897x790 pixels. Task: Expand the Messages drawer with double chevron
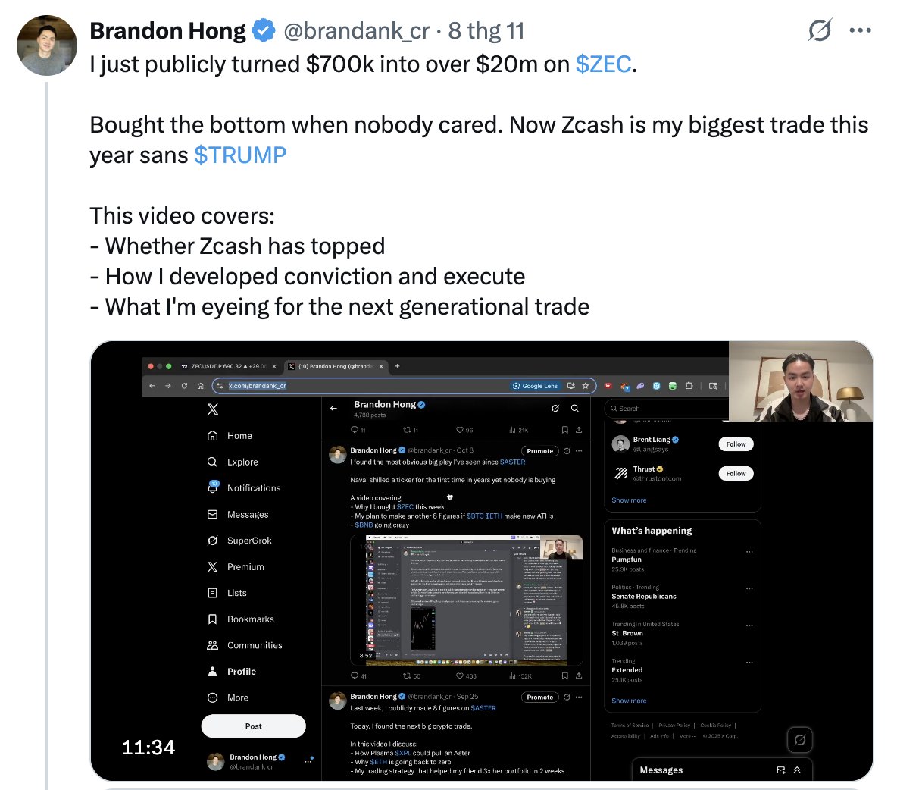[797, 770]
